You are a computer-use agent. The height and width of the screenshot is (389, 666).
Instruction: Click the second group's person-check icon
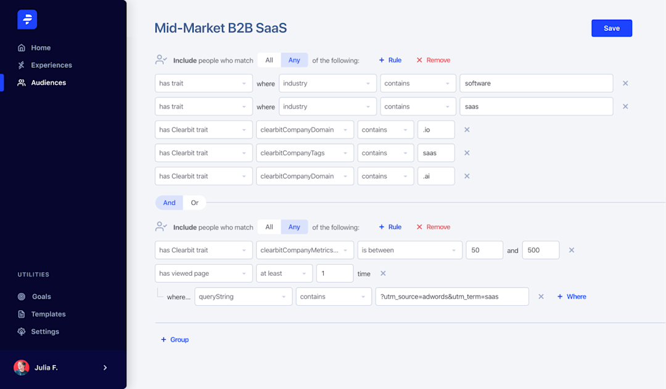161,227
